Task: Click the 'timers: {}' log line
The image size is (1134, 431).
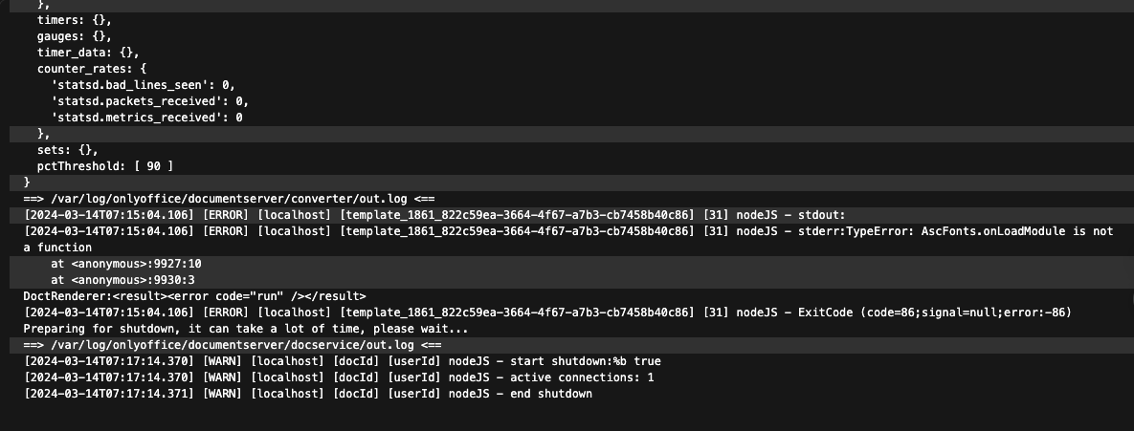Action: [x=75, y=20]
